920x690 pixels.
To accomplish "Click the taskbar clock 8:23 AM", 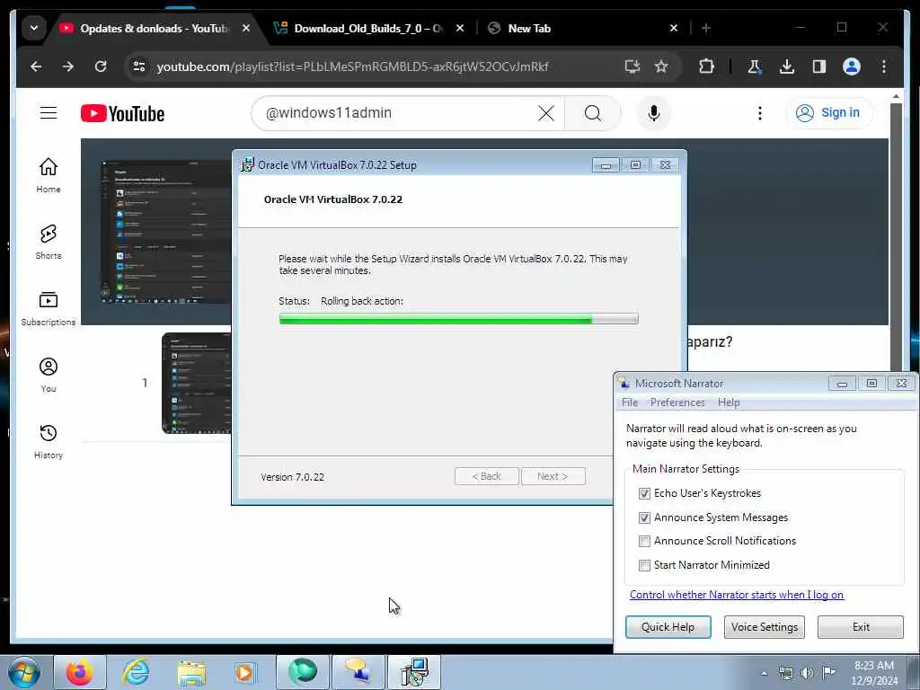I will click(874, 673).
